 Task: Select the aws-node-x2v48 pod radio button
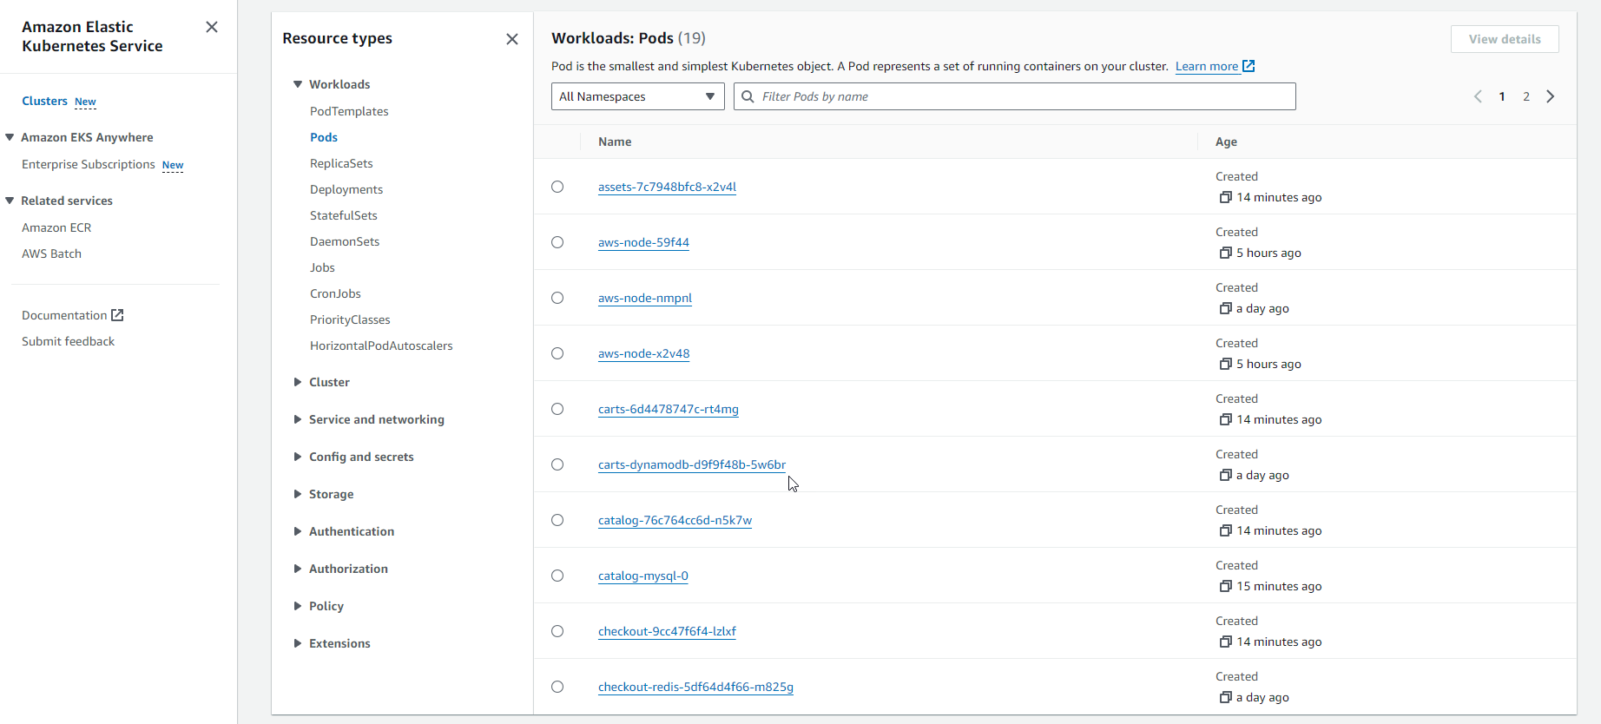point(557,353)
